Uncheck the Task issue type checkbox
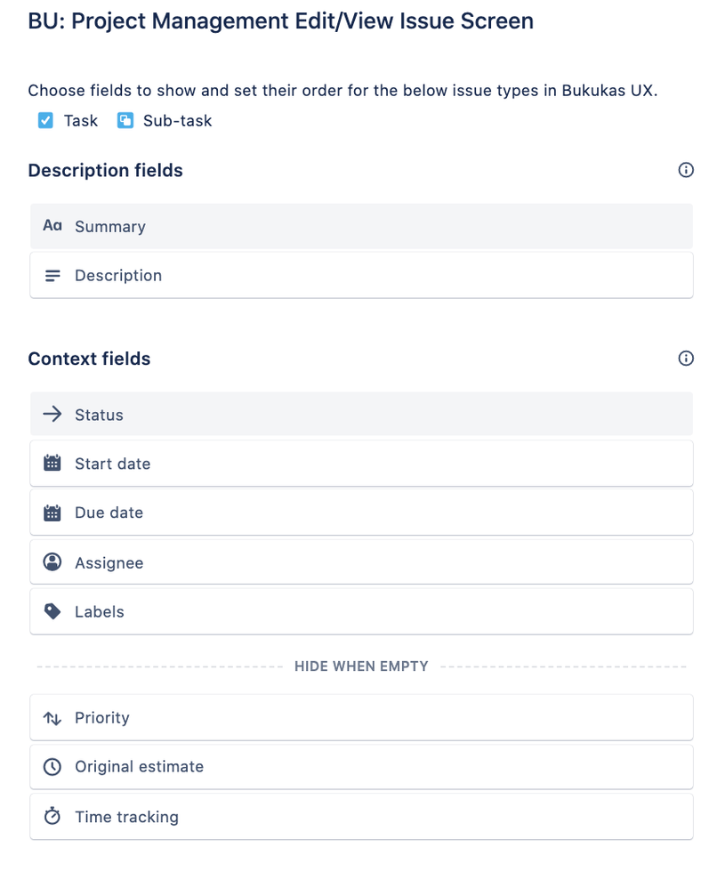725x888 pixels. coord(46,120)
